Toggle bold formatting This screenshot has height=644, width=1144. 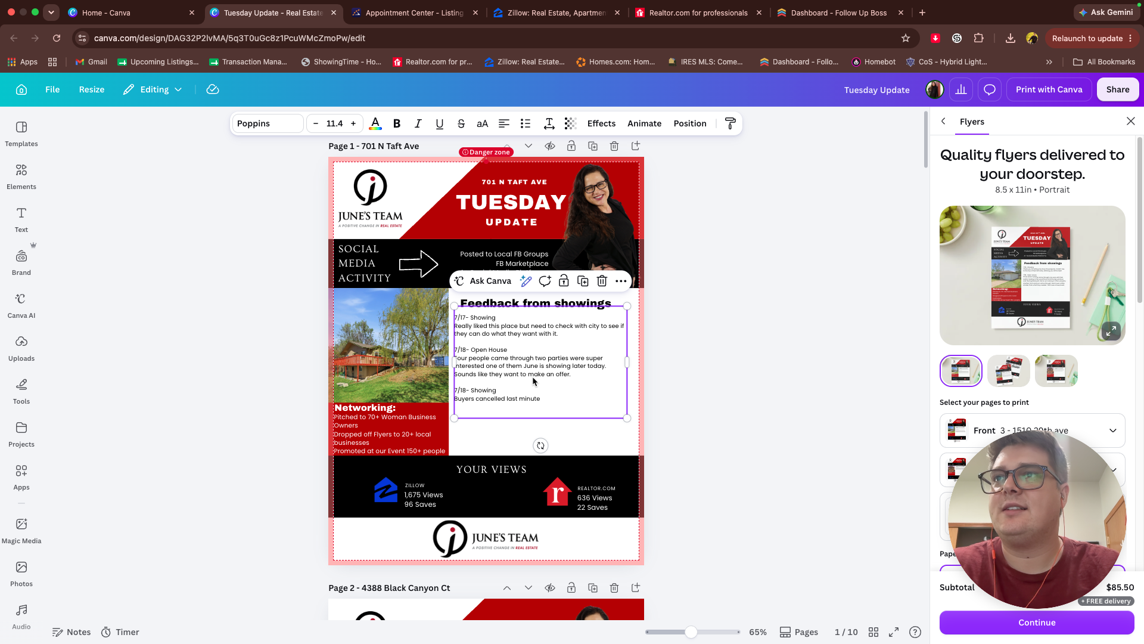(x=397, y=123)
